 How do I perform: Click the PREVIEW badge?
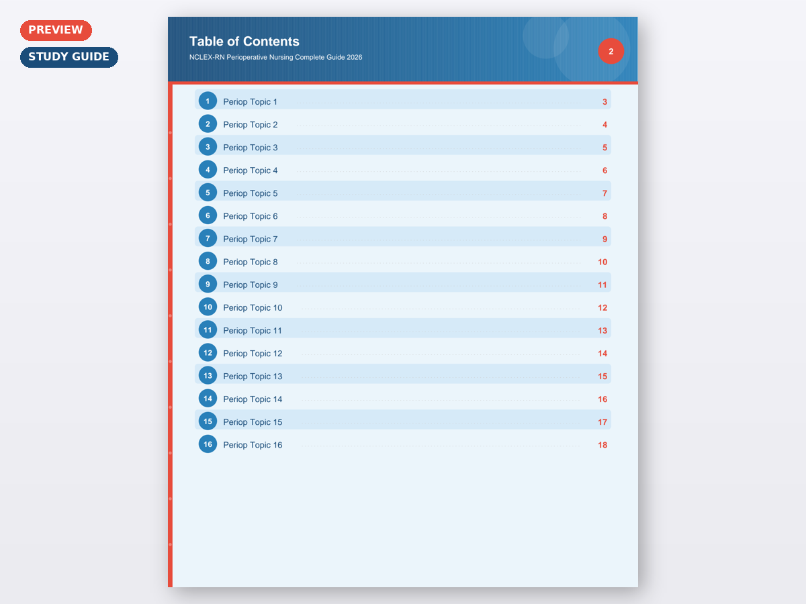[x=56, y=30]
